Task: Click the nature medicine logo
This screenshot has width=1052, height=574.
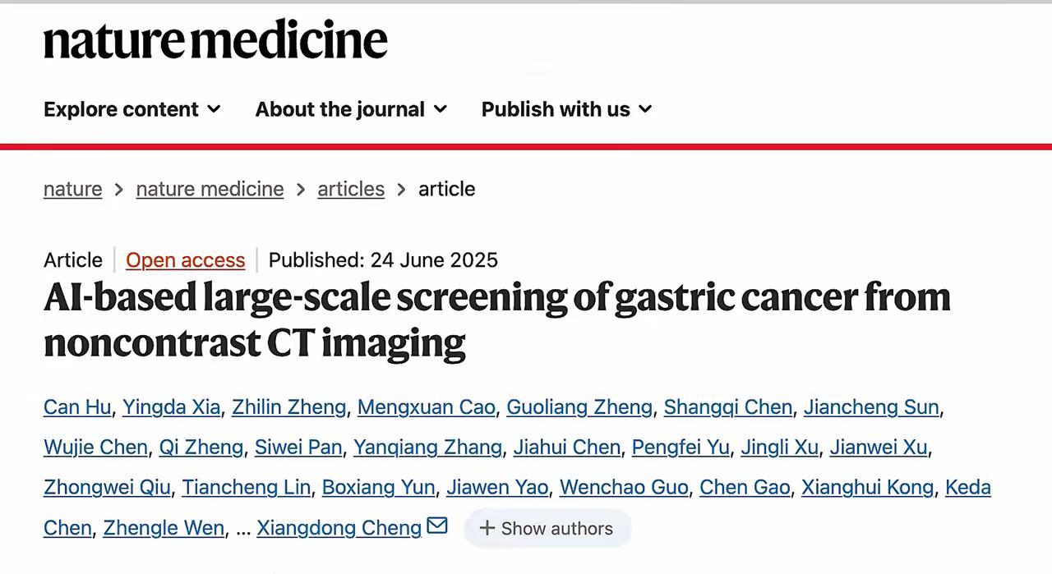Action: pos(215,39)
